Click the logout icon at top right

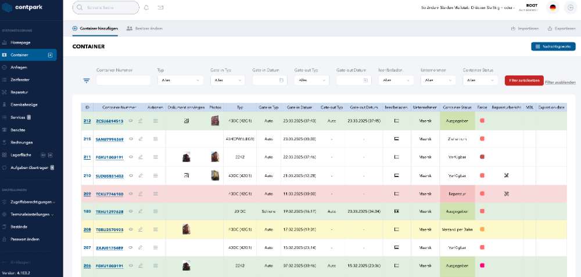[571, 8]
